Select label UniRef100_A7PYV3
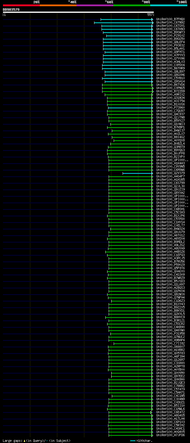190x443 pixels. [x=170, y=55]
